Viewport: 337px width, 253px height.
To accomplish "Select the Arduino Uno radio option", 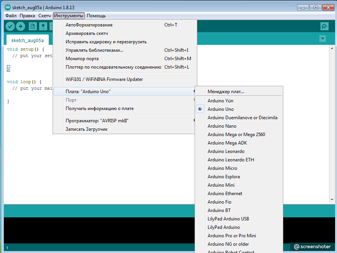I will [x=221, y=109].
